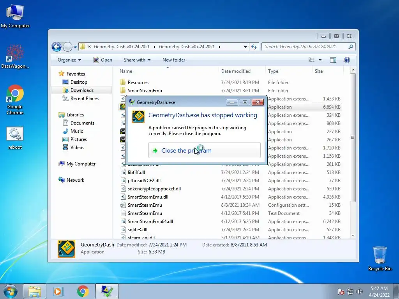Open the Organize menu
The width and height of the screenshot is (399, 299).
click(69, 60)
